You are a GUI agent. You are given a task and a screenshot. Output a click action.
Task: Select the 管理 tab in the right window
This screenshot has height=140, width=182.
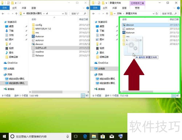pyautogui.click(x=137, y=8)
